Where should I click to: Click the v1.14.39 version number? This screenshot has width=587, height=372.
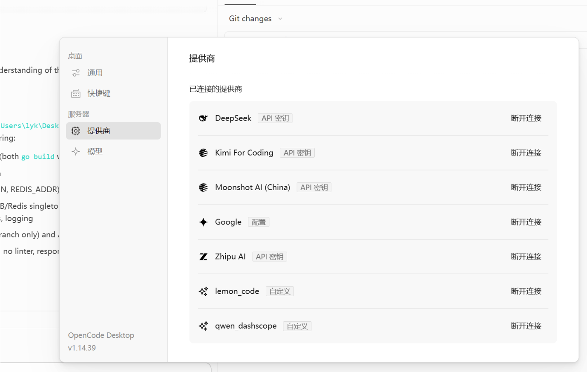pos(82,348)
